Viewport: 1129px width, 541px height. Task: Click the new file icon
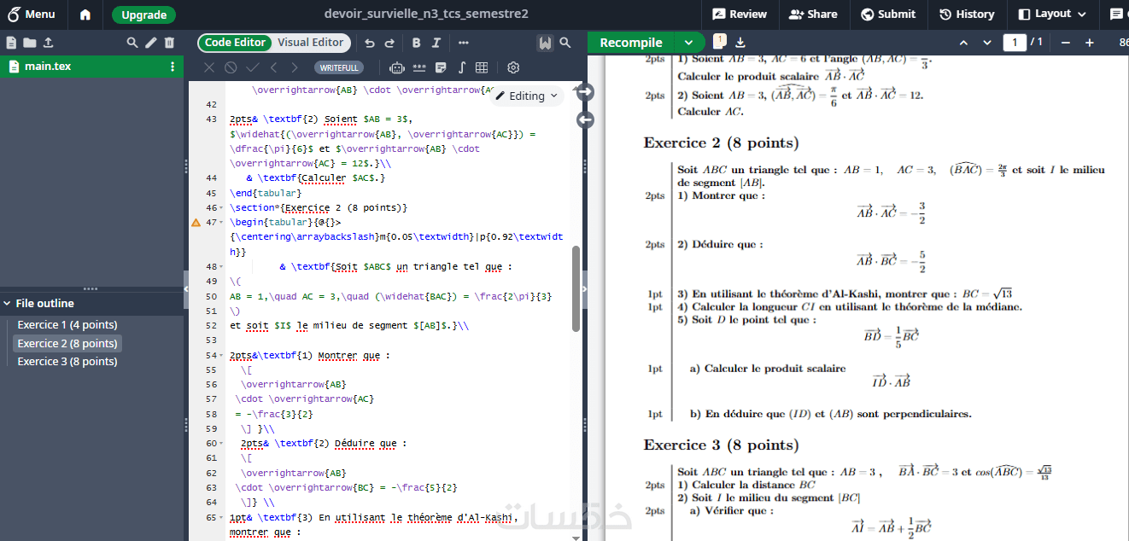pos(11,43)
